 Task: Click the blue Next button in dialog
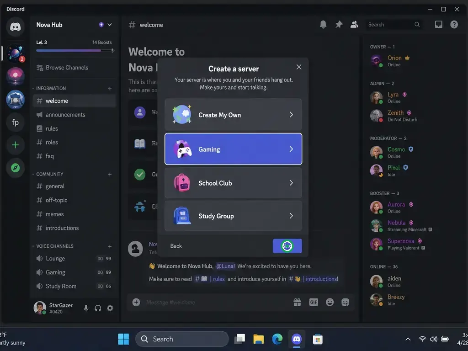287,246
